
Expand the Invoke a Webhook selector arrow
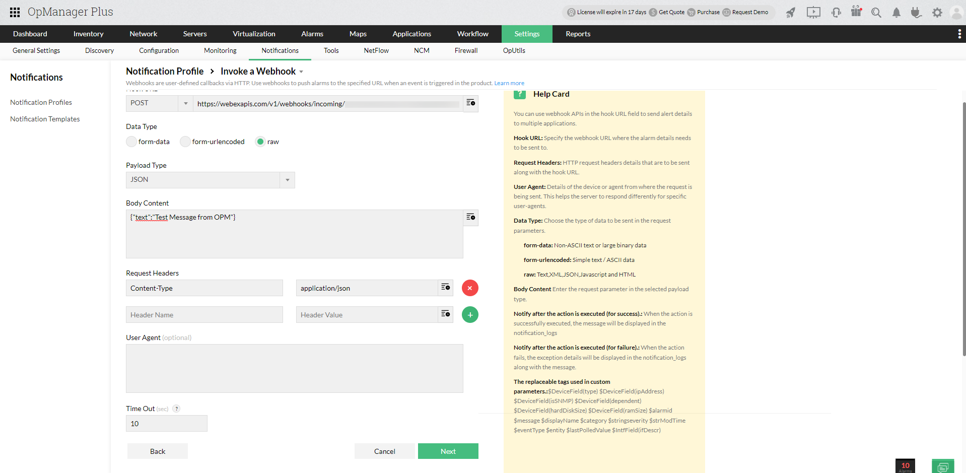click(301, 71)
